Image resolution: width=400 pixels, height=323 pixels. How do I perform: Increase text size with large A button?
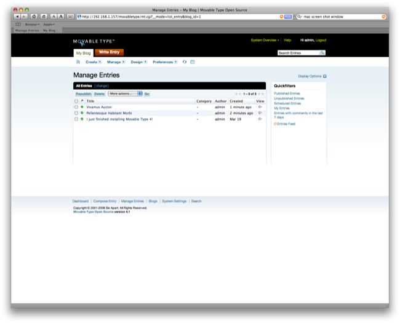pyautogui.click(x=61, y=17)
